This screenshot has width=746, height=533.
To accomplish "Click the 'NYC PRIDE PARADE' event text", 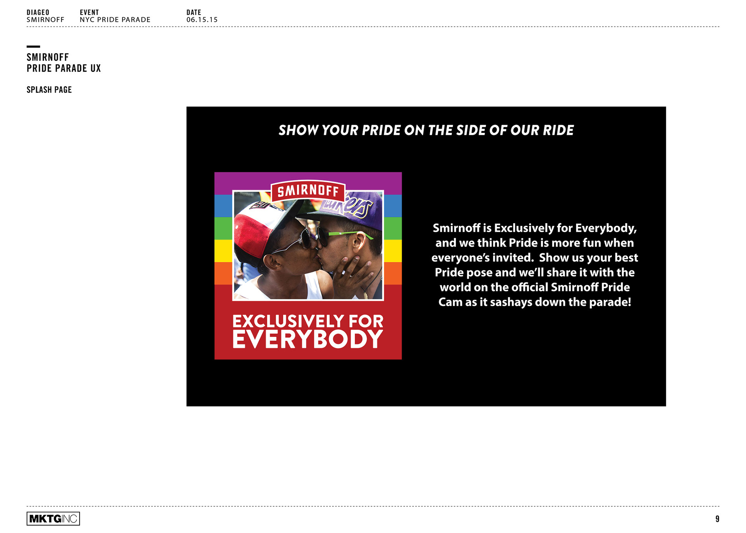I will point(115,19).
